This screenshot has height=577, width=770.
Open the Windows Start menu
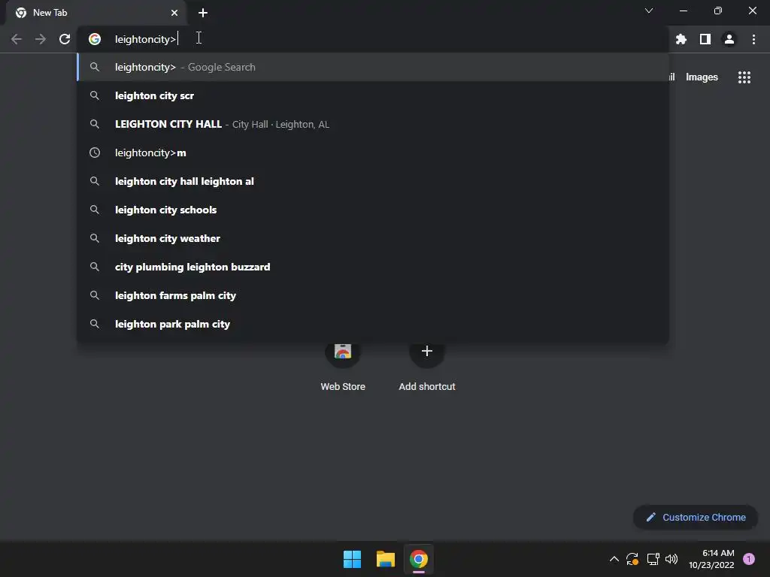352,559
